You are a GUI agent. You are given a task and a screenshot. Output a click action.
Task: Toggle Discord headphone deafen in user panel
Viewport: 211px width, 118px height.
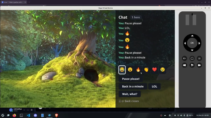click(x=28, y=110)
